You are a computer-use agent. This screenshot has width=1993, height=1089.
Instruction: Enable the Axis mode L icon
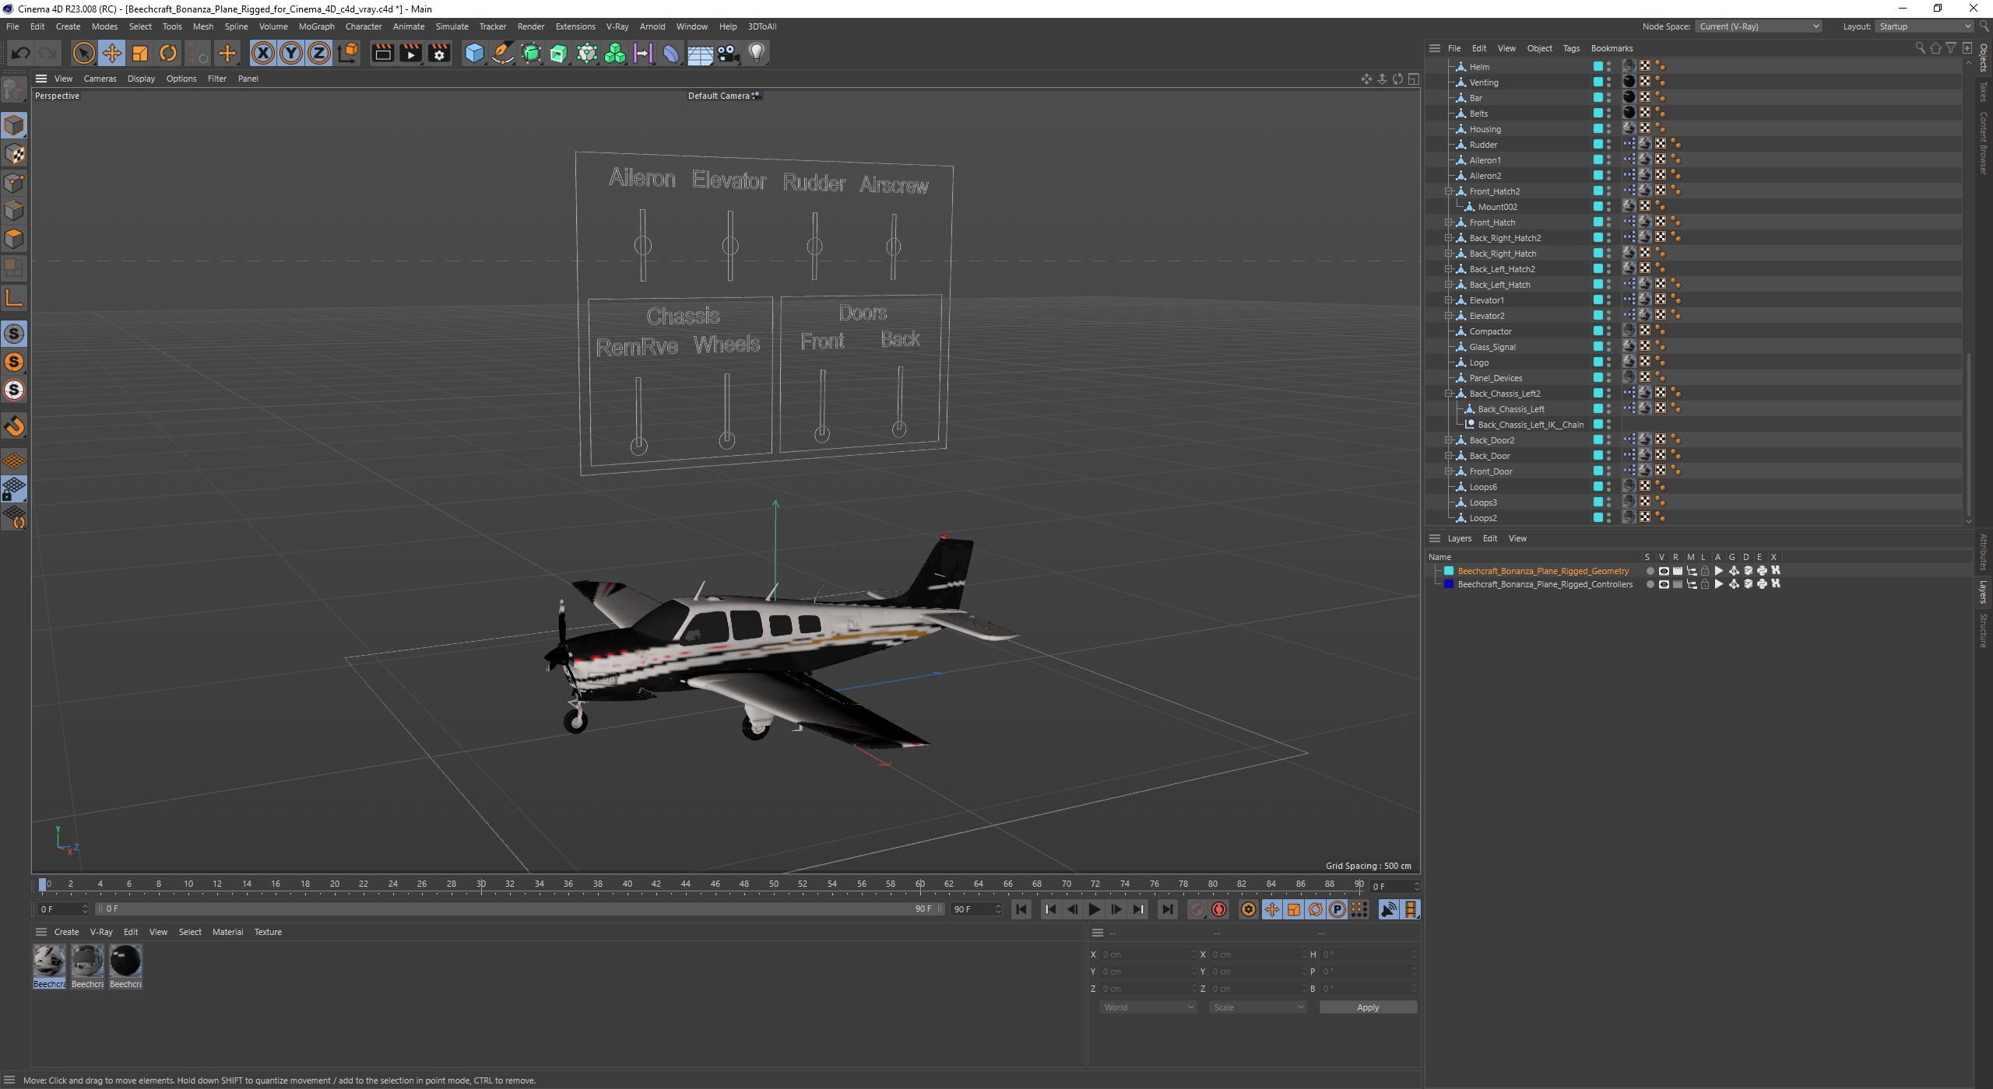pos(14,298)
